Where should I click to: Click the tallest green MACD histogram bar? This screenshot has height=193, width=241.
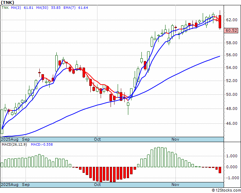click(159, 157)
